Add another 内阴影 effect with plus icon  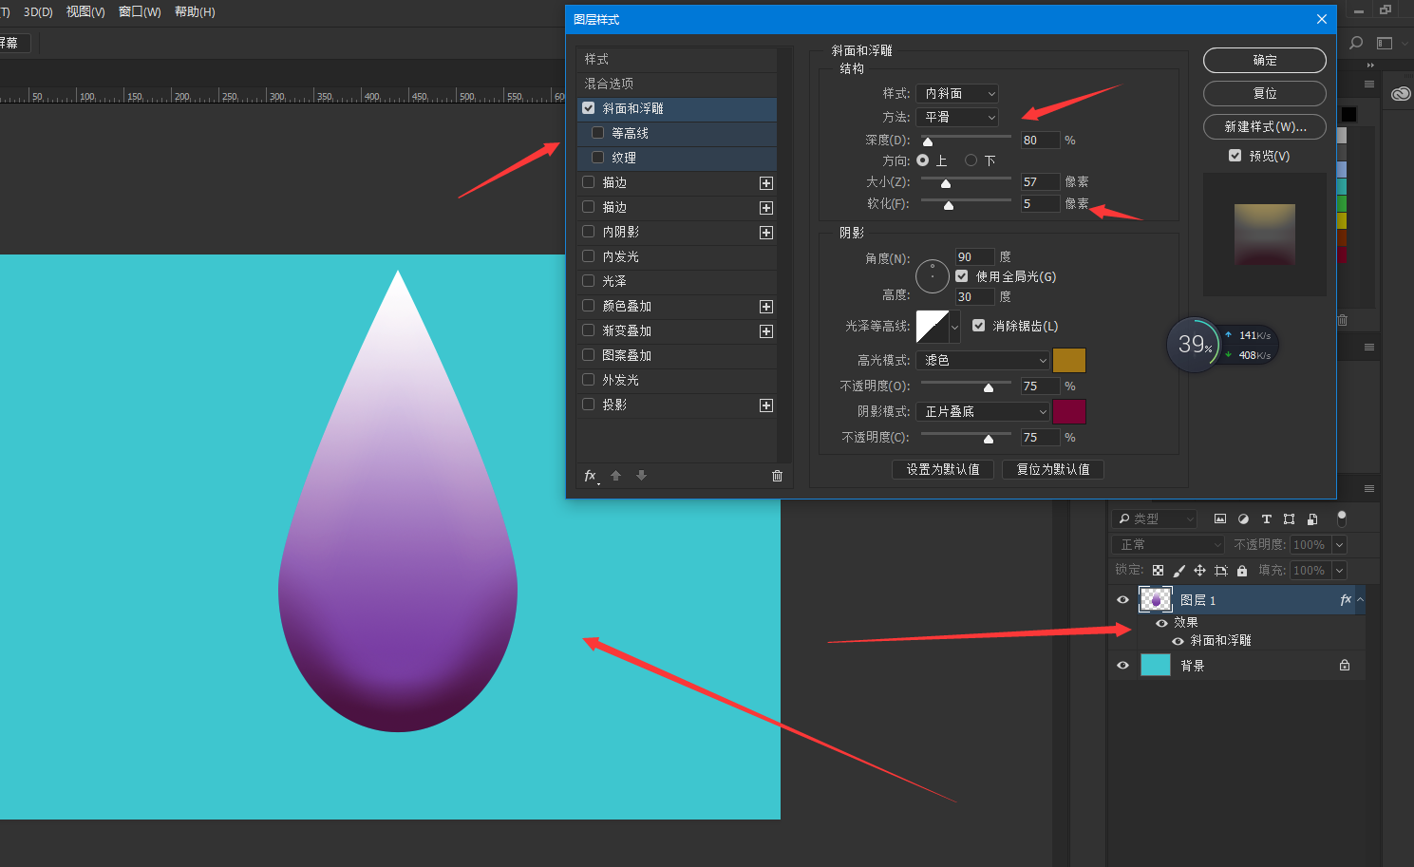pyautogui.click(x=766, y=233)
